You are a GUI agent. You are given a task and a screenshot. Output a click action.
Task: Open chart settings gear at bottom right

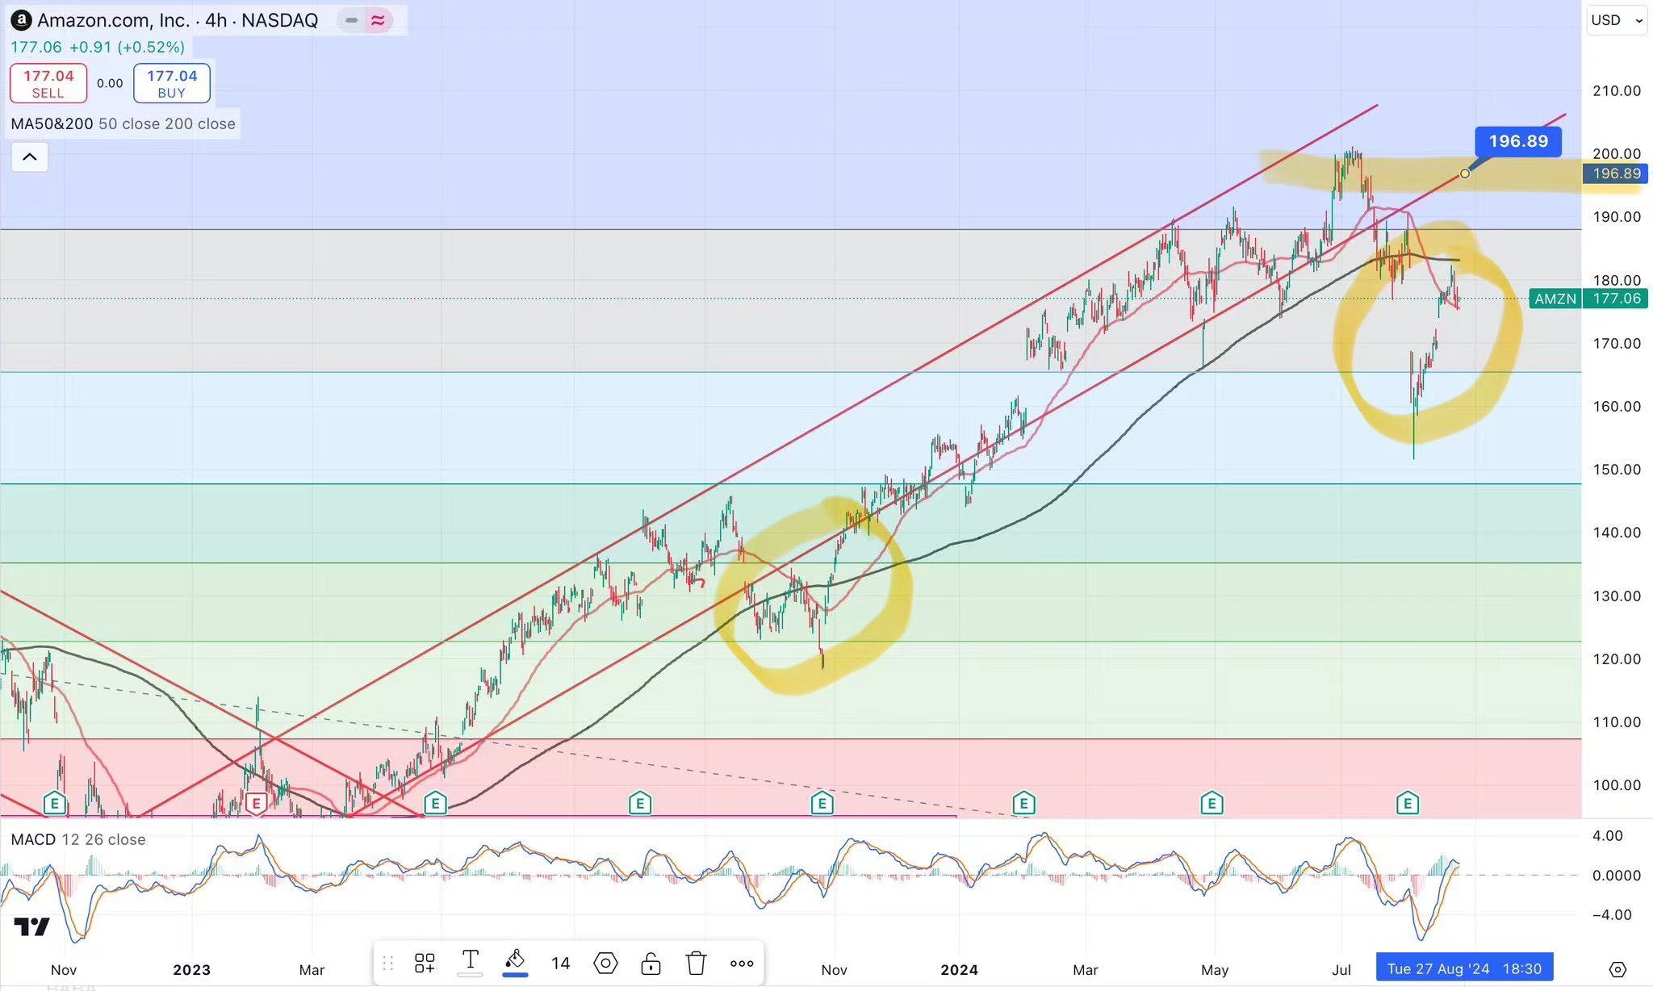[1617, 969]
